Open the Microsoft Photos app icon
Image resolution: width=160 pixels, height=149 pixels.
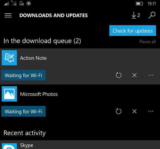(x=9, y=94)
